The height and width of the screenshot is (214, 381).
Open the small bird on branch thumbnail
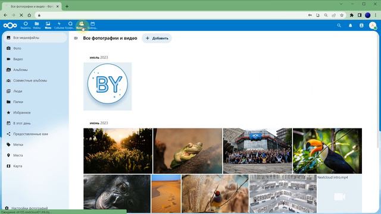pos(216,194)
